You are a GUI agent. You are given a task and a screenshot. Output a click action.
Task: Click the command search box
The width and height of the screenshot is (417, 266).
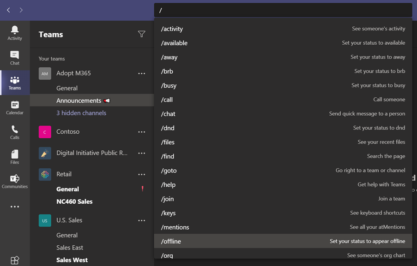pyautogui.click(x=283, y=10)
